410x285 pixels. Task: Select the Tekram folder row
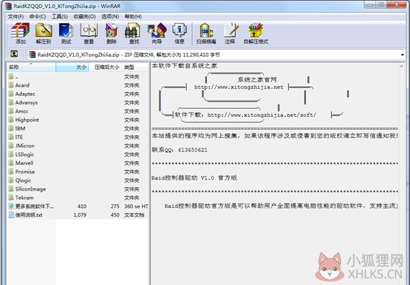point(78,198)
